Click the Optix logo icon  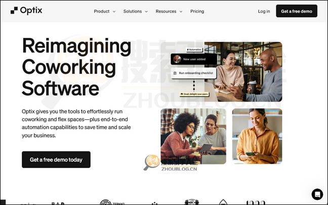point(14,11)
